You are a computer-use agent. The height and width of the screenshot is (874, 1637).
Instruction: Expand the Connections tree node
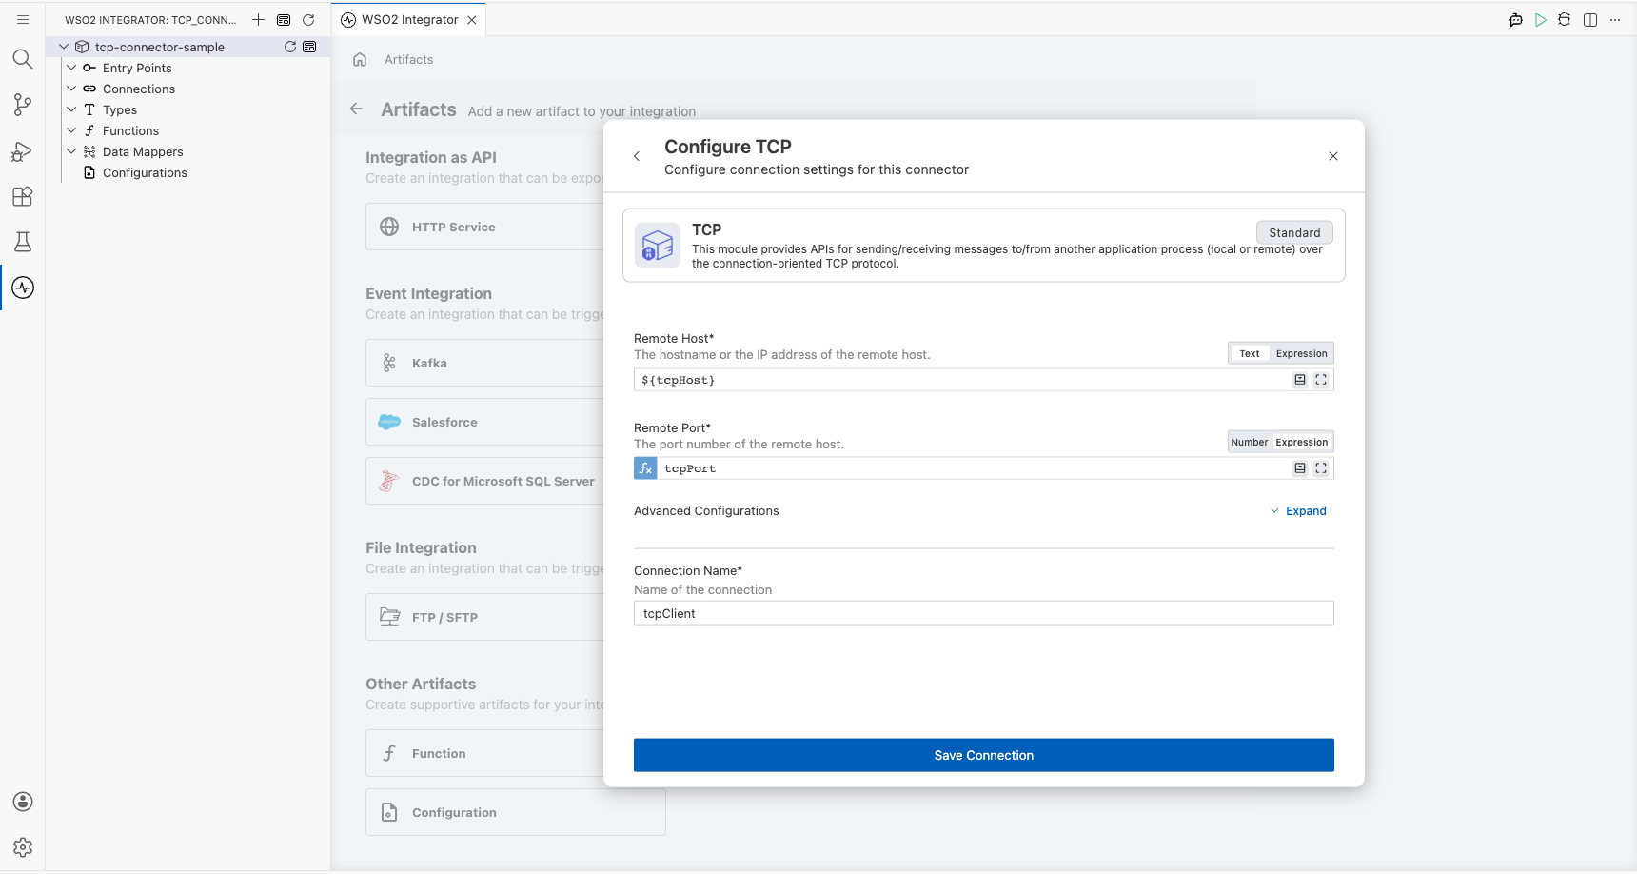click(x=71, y=89)
